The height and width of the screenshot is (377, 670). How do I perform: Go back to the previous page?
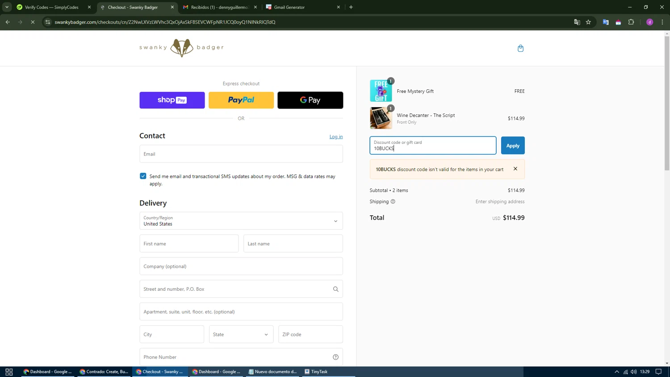8,22
